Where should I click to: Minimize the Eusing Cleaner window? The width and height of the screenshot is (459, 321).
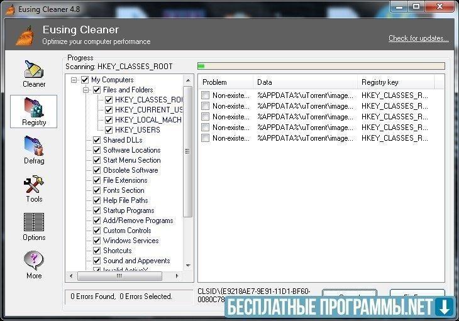pyautogui.click(x=399, y=6)
